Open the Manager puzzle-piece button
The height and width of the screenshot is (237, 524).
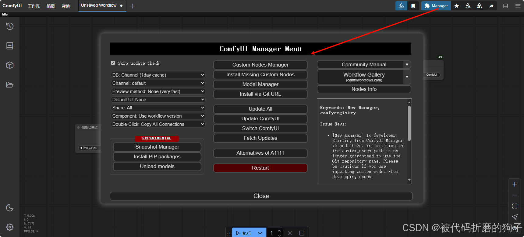tap(436, 6)
